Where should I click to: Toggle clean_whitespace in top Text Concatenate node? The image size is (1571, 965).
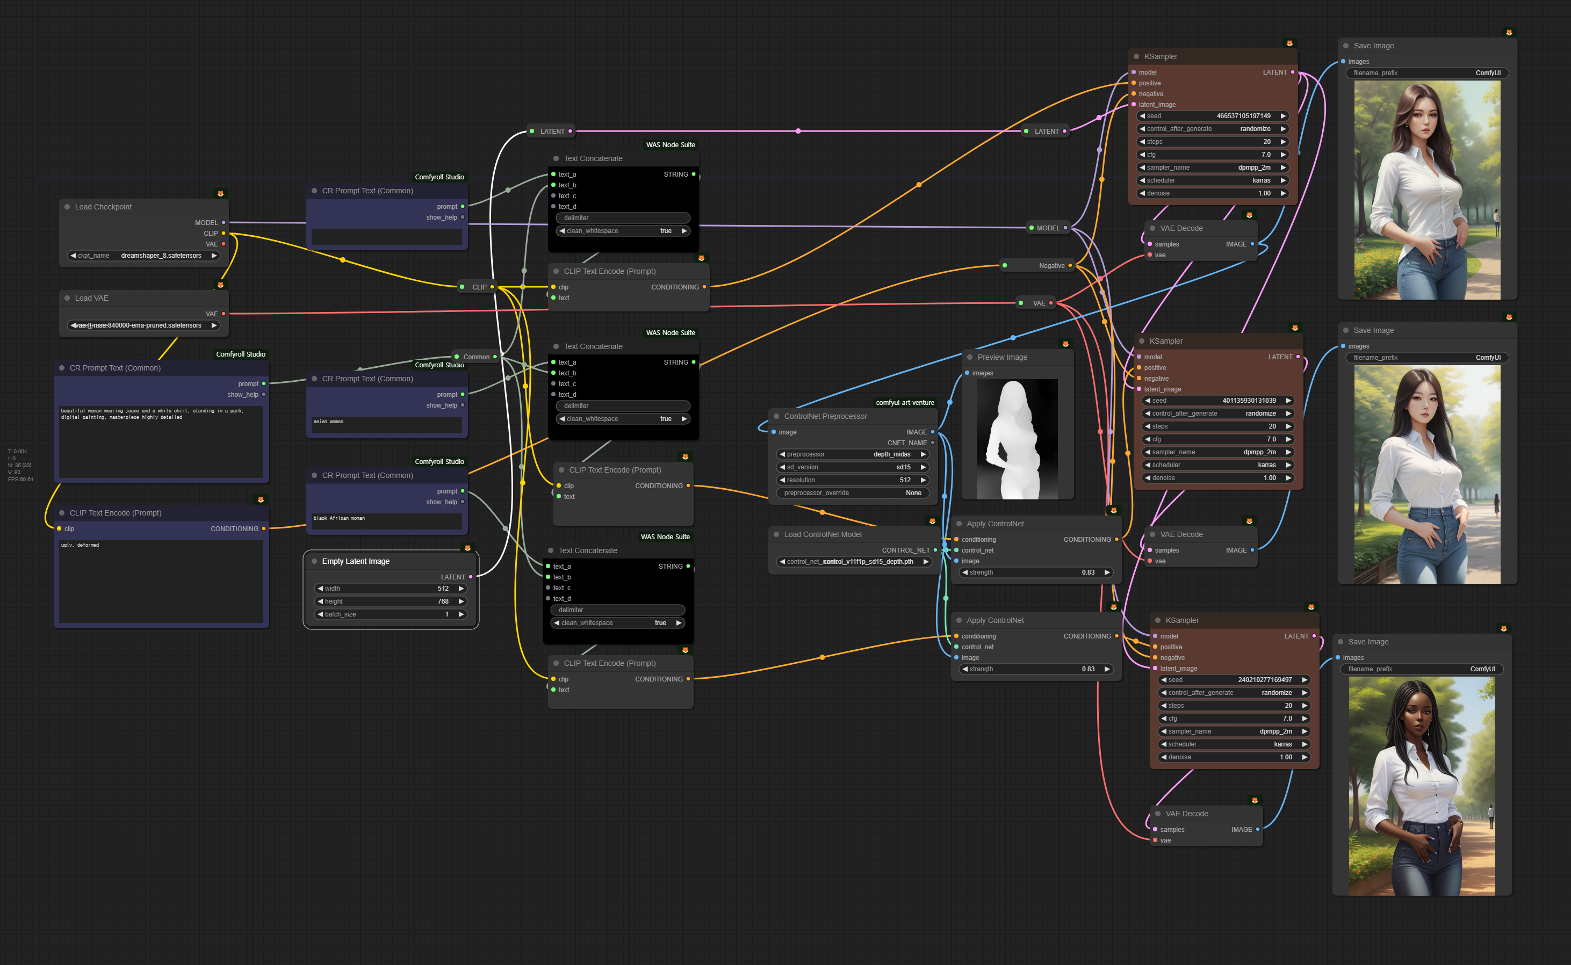622,231
